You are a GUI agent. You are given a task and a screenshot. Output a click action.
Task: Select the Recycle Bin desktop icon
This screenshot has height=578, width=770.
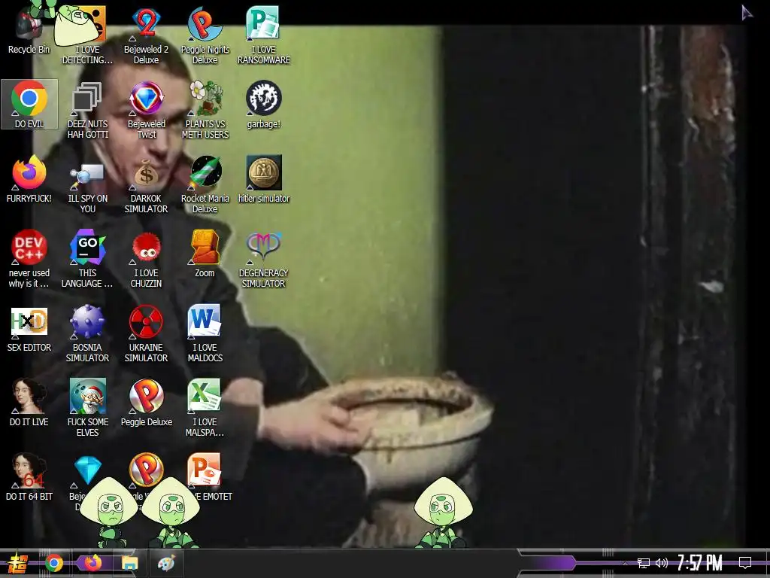29,29
